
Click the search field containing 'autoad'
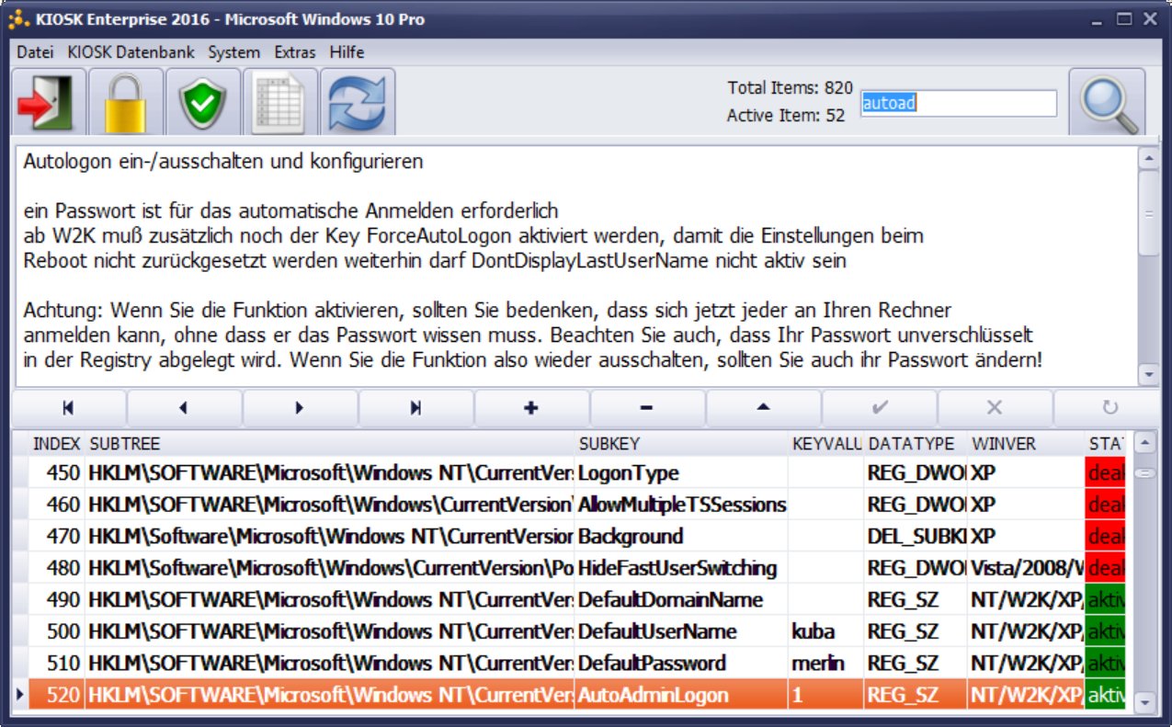[959, 103]
